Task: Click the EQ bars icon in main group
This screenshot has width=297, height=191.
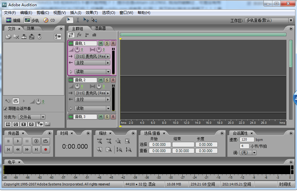Action: pyautogui.click(x=94, y=35)
